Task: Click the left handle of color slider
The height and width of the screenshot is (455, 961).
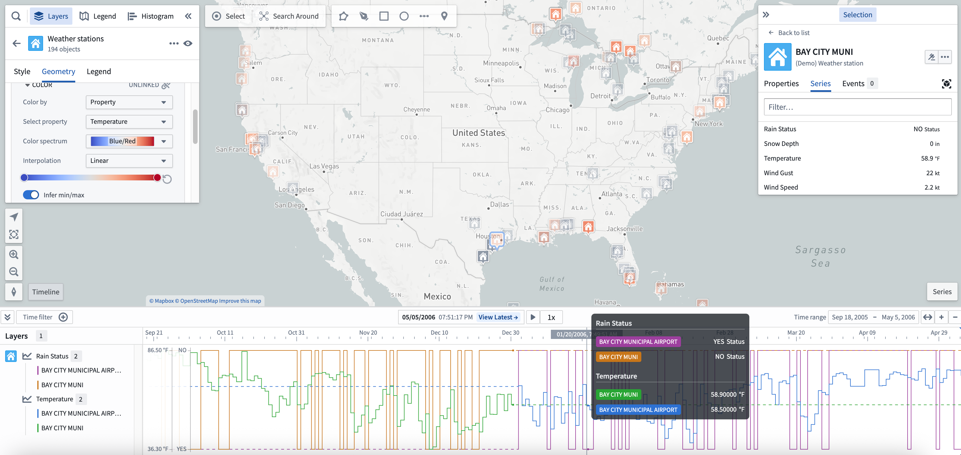Action: [24, 178]
